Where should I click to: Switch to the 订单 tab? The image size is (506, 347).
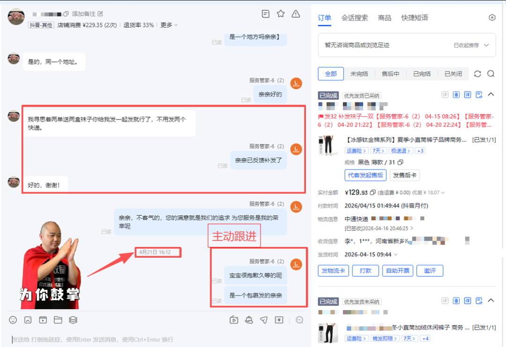point(324,18)
